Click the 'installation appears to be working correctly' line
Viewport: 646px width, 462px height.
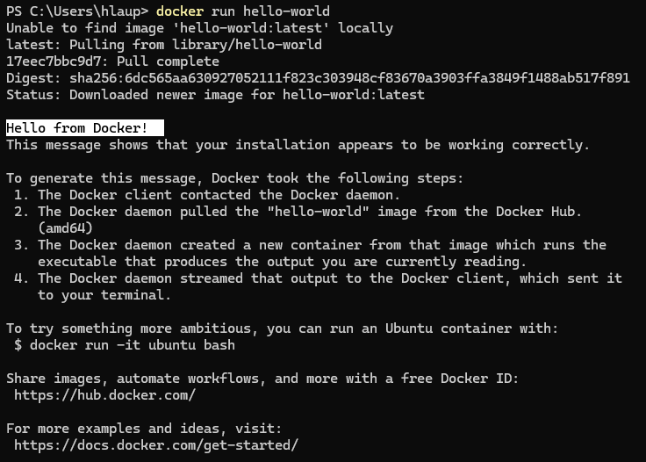(x=298, y=145)
